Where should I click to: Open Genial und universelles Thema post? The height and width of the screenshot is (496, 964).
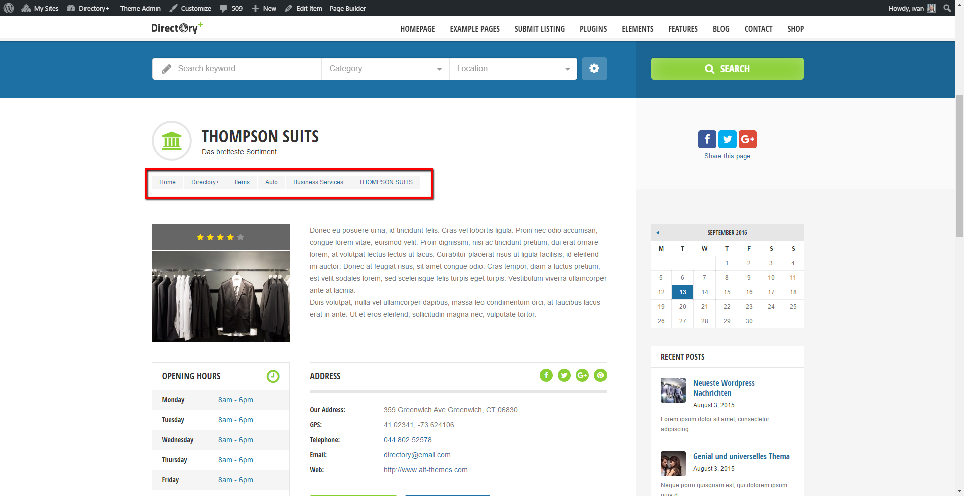pyautogui.click(x=742, y=456)
